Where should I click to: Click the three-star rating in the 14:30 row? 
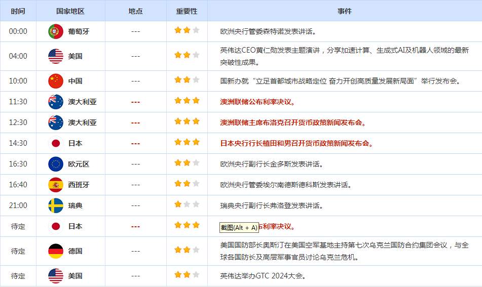[x=187, y=142]
